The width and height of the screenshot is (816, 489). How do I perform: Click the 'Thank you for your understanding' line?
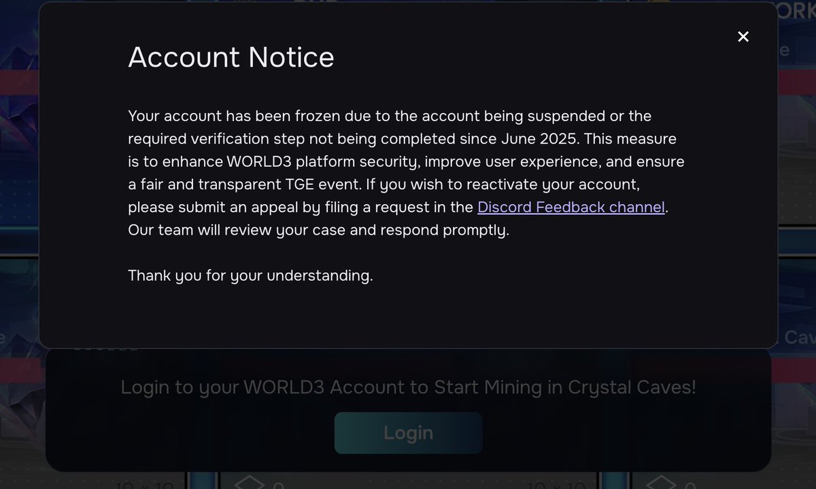[x=250, y=276]
